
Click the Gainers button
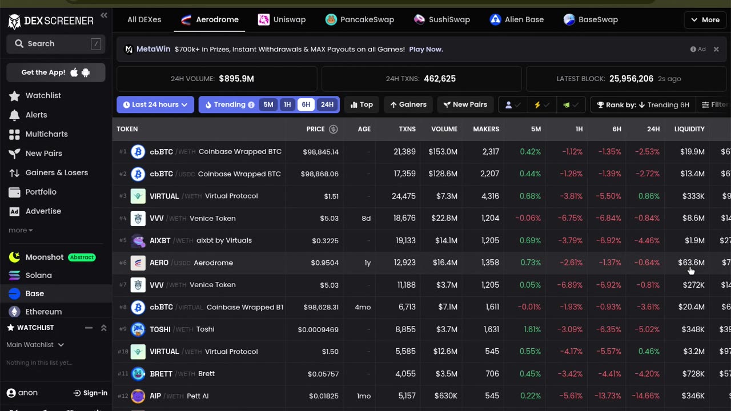click(x=408, y=104)
